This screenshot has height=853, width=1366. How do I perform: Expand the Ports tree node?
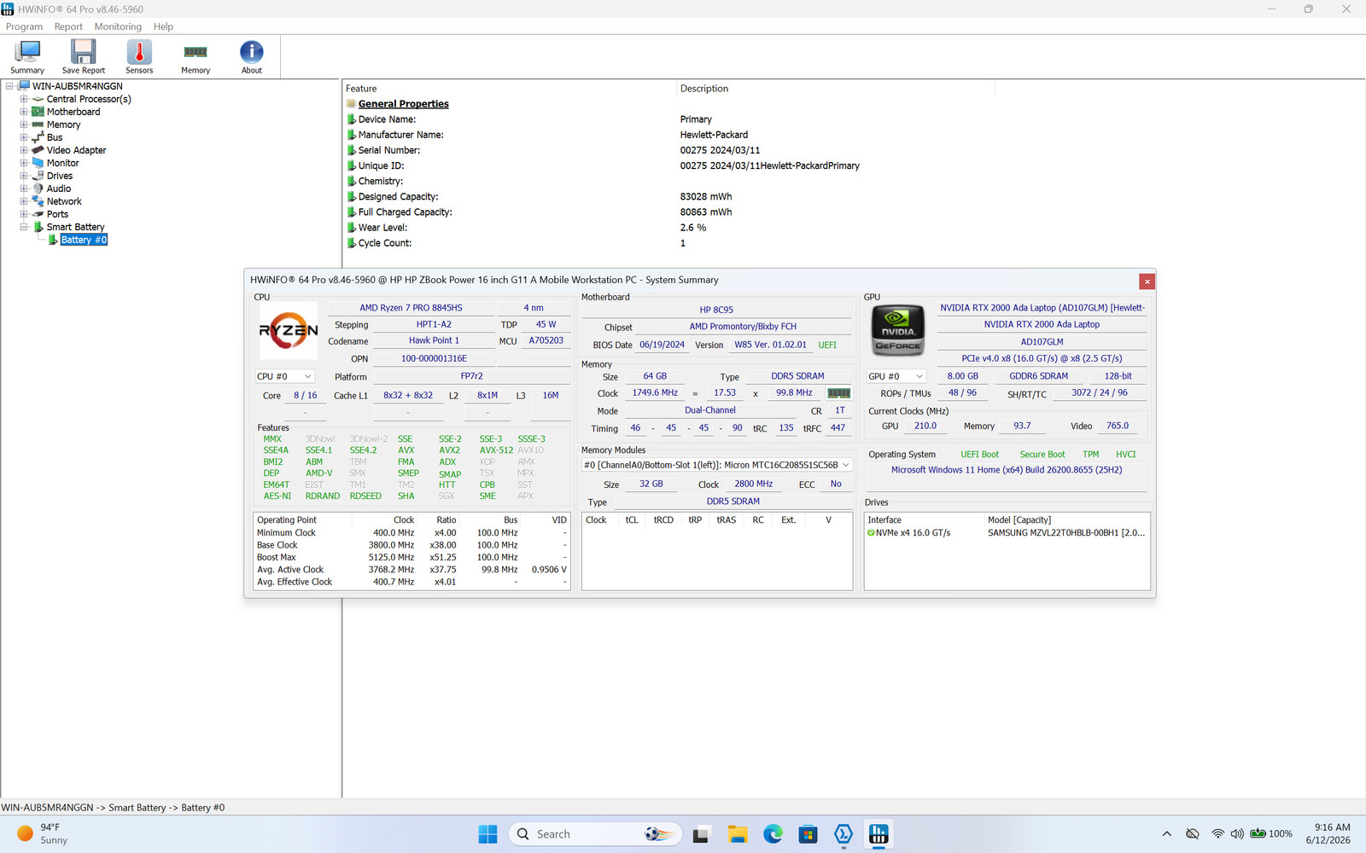click(x=24, y=214)
